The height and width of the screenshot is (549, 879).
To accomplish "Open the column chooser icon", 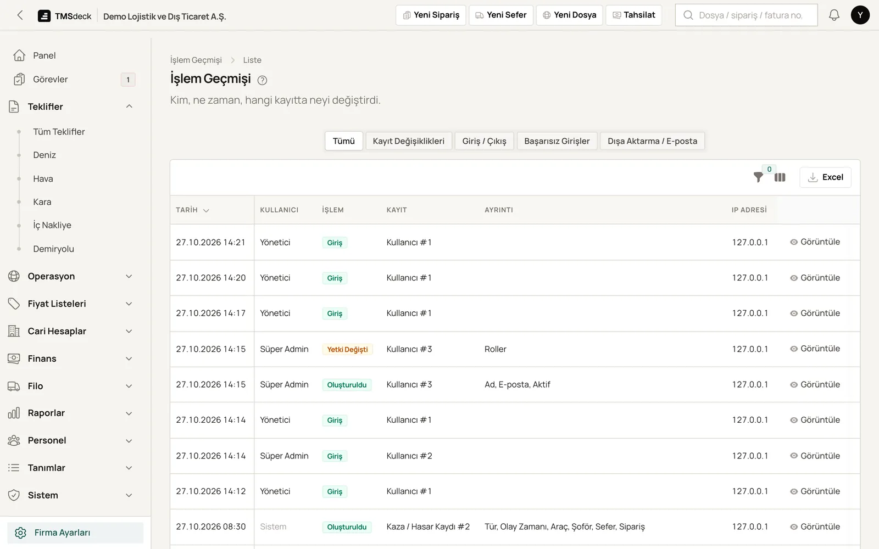I will coord(780,177).
